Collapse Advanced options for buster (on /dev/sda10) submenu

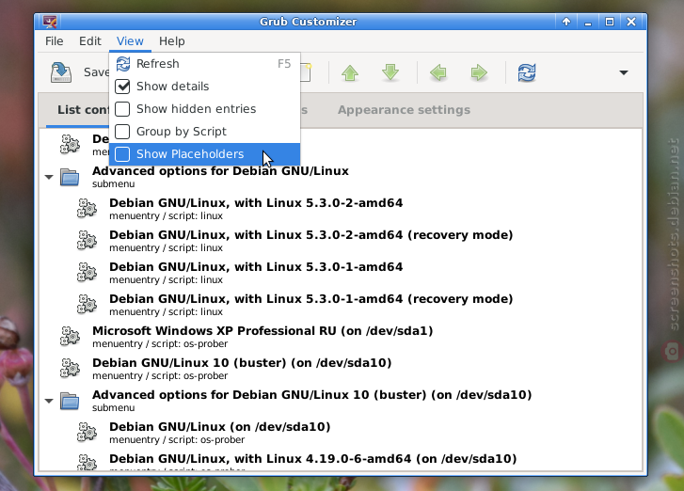tap(49, 401)
